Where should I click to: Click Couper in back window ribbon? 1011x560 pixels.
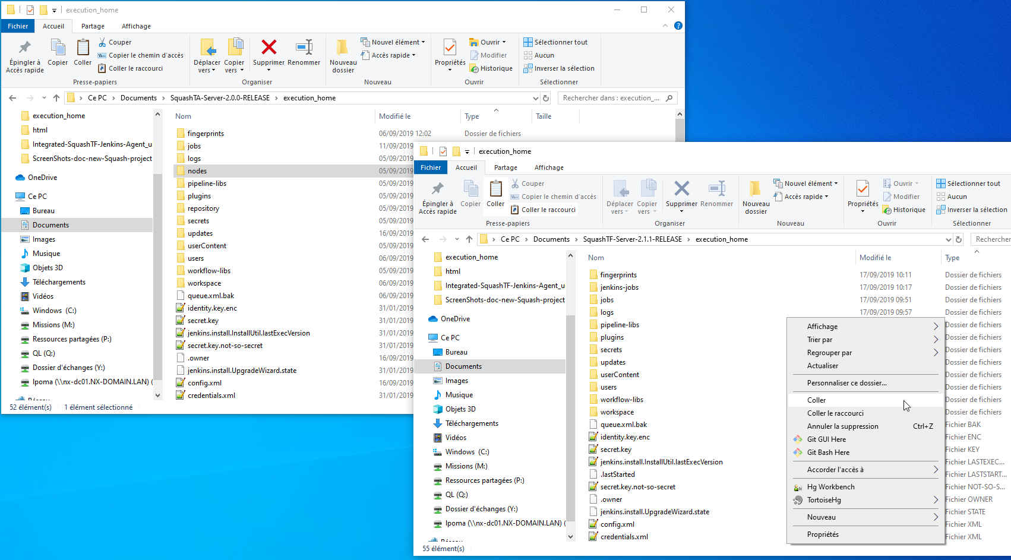point(115,42)
